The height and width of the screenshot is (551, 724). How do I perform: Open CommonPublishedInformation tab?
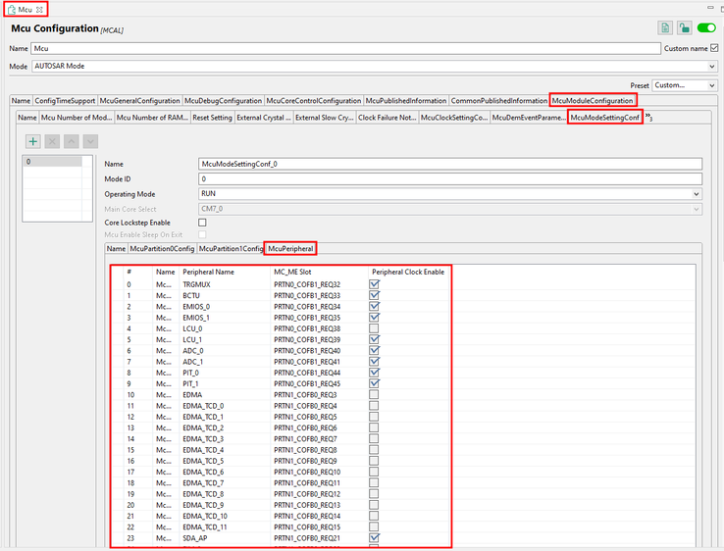498,101
